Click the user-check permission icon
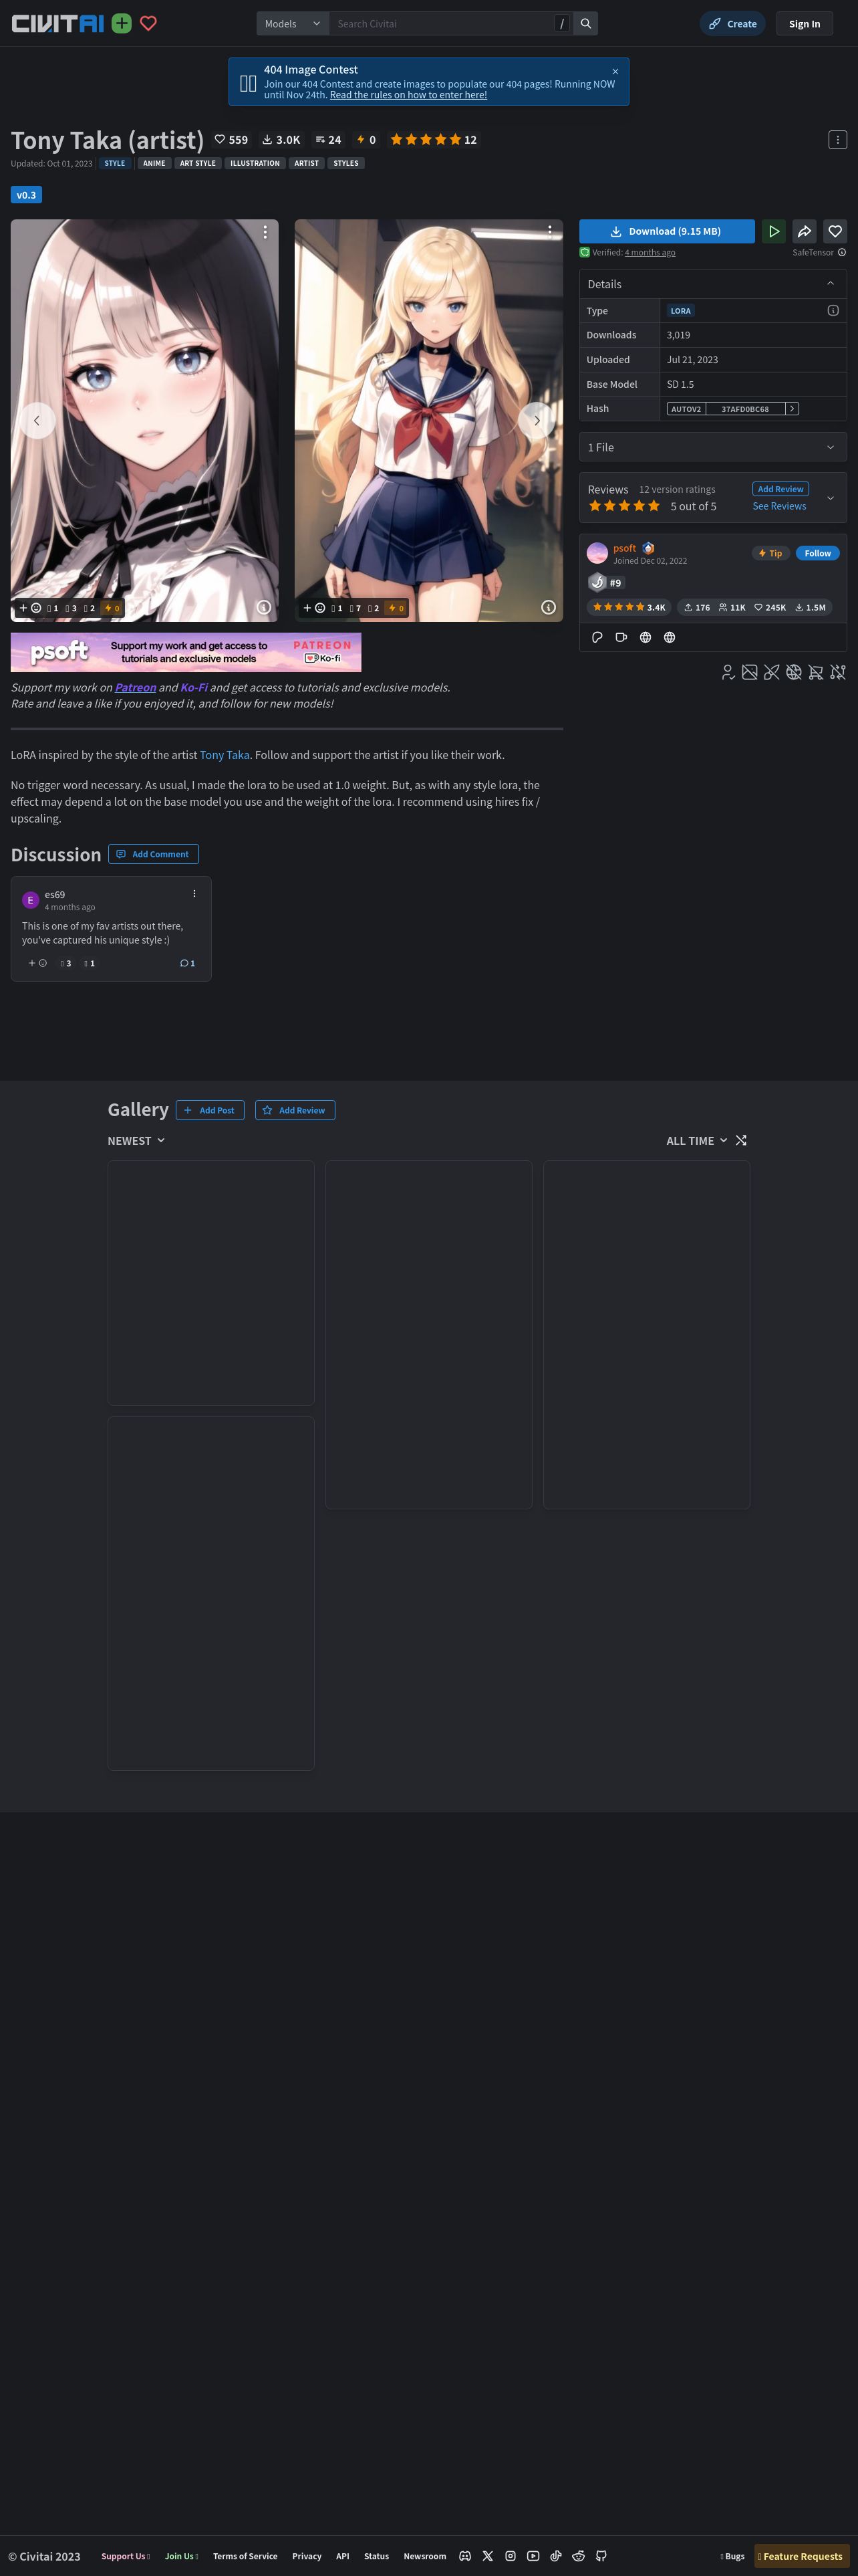858x2576 pixels. [x=728, y=672]
